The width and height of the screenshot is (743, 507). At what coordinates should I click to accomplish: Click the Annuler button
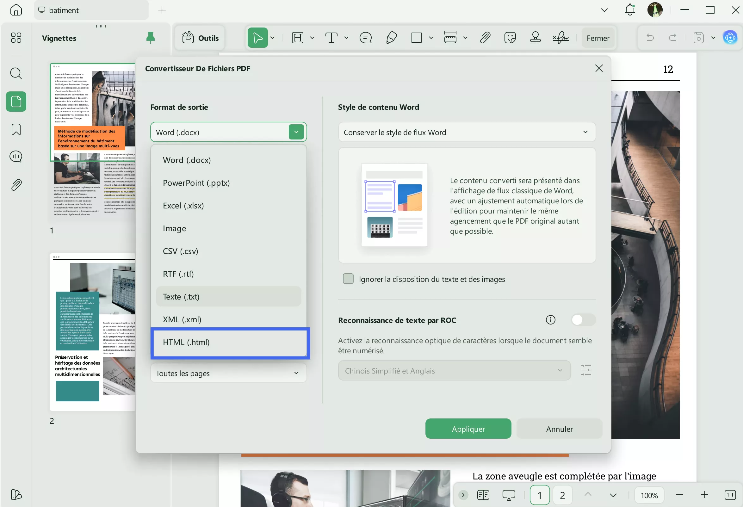[x=559, y=429]
